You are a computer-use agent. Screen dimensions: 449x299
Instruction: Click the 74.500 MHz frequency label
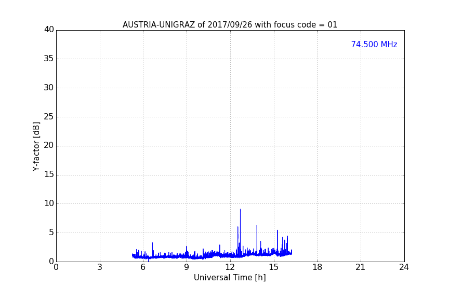374,44
